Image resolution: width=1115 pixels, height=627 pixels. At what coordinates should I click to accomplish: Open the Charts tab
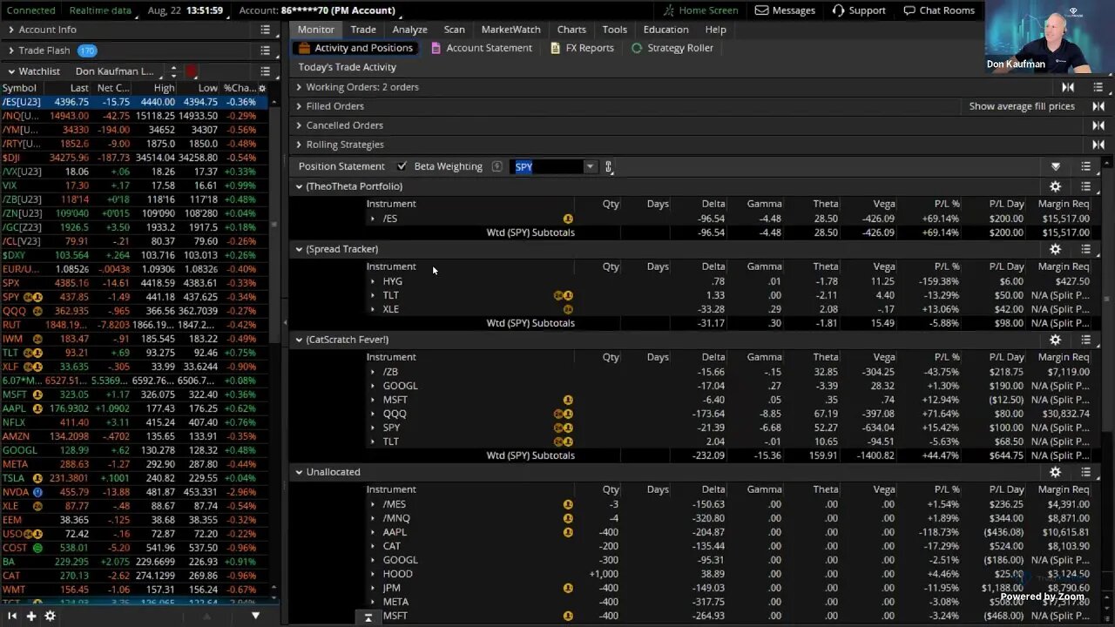click(571, 30)
